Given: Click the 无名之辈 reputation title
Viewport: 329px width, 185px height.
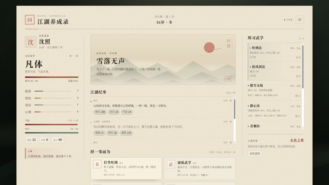Looking at the screenshot, I should (297, 140).
